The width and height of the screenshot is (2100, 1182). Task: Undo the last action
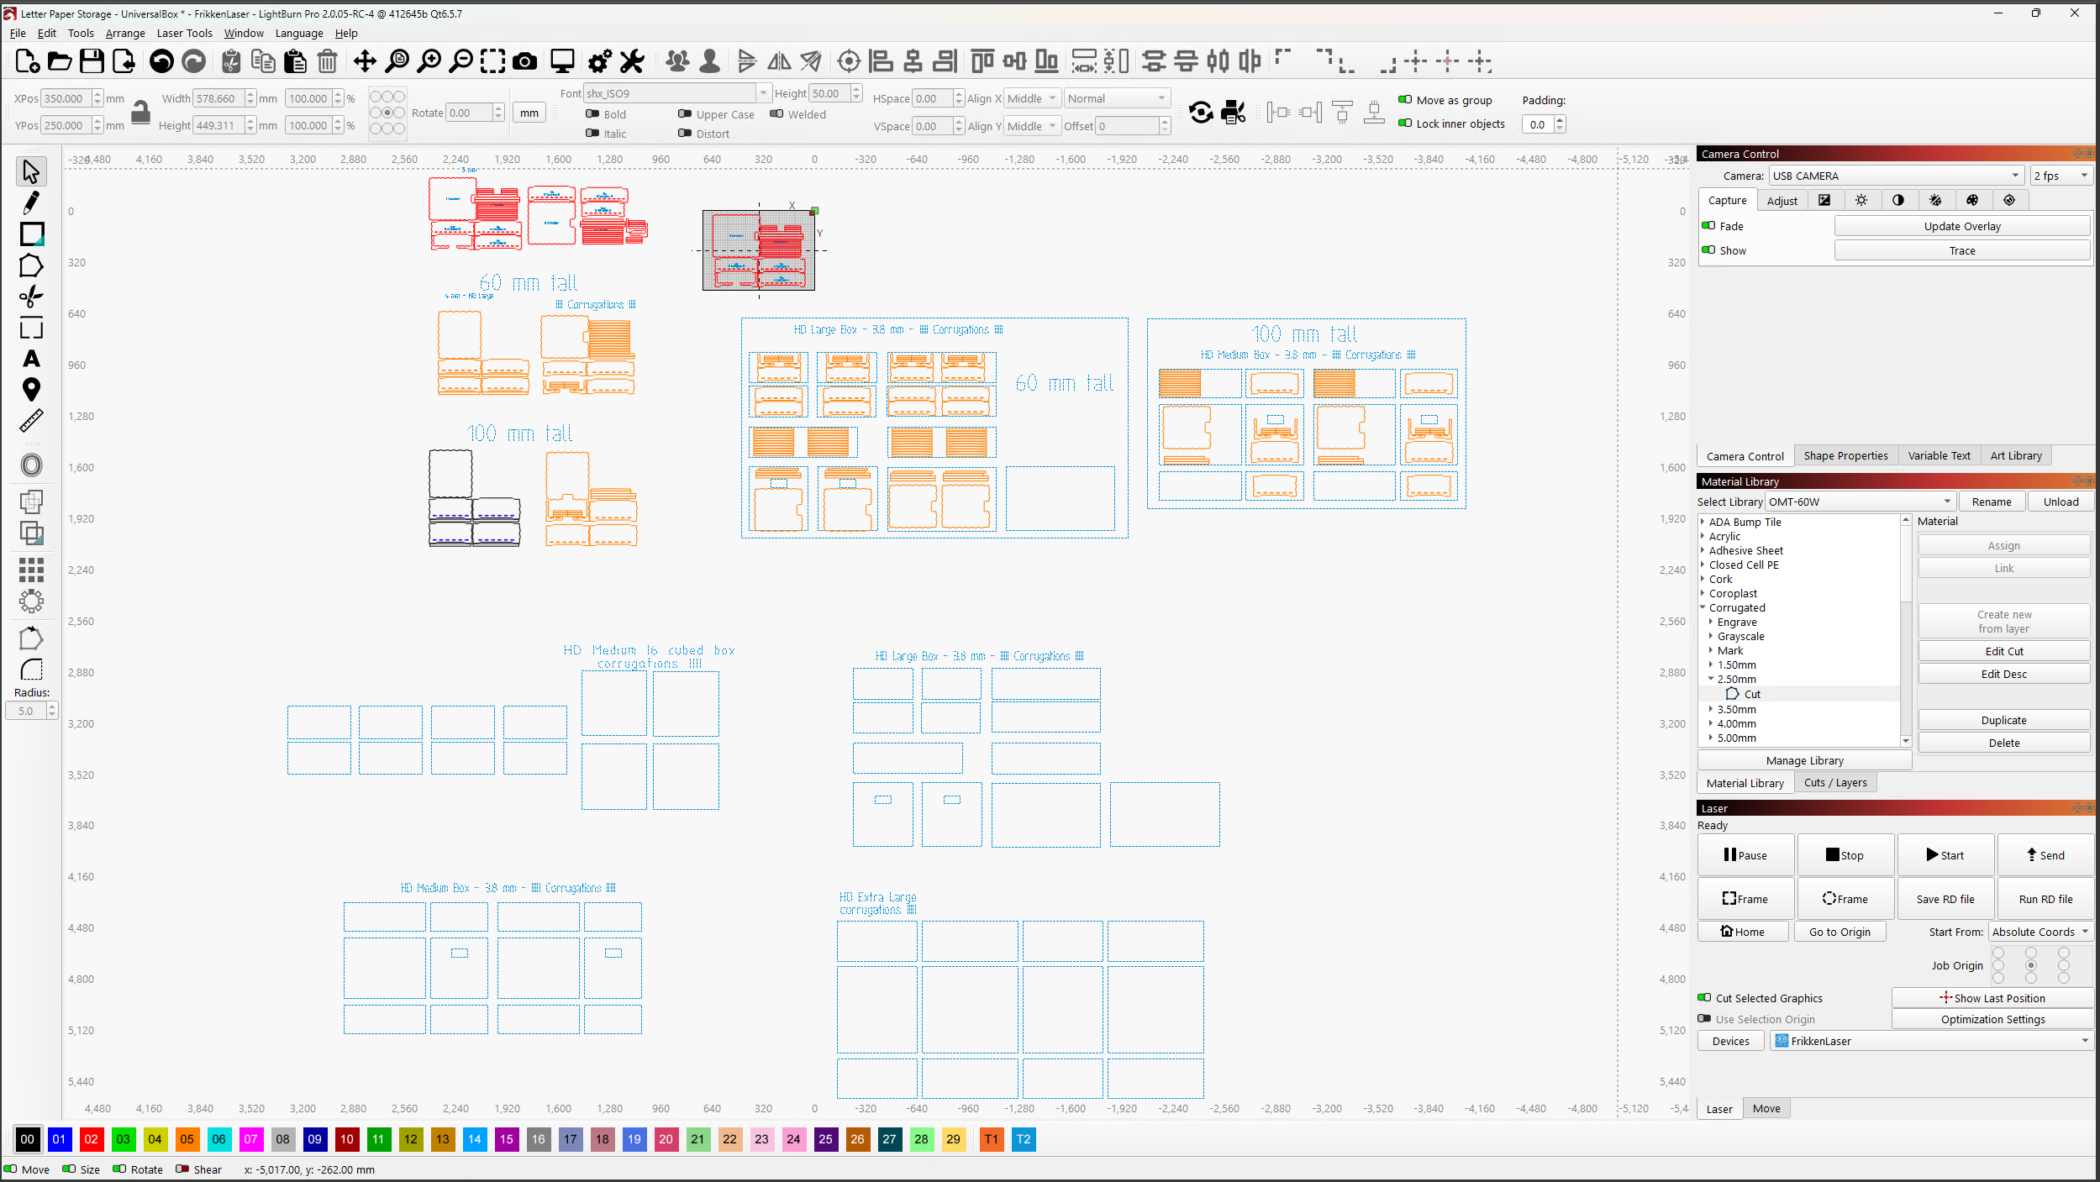click(x=161, y=60)
